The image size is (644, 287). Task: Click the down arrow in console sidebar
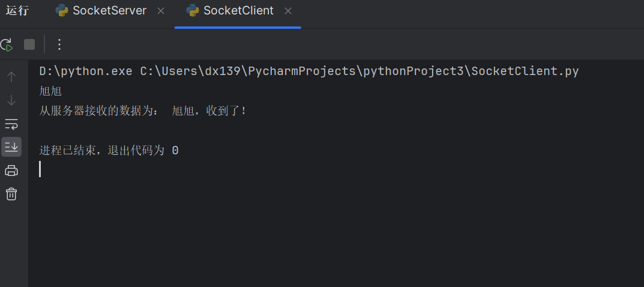11,100
